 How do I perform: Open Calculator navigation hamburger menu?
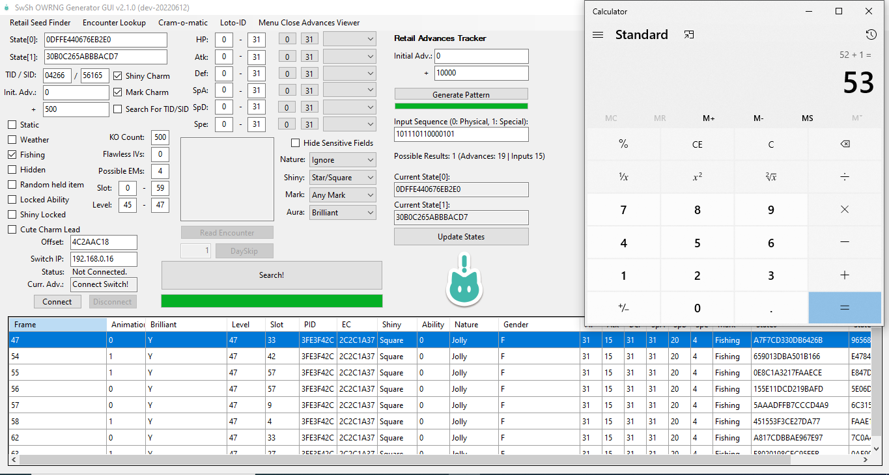click(598, 35)
